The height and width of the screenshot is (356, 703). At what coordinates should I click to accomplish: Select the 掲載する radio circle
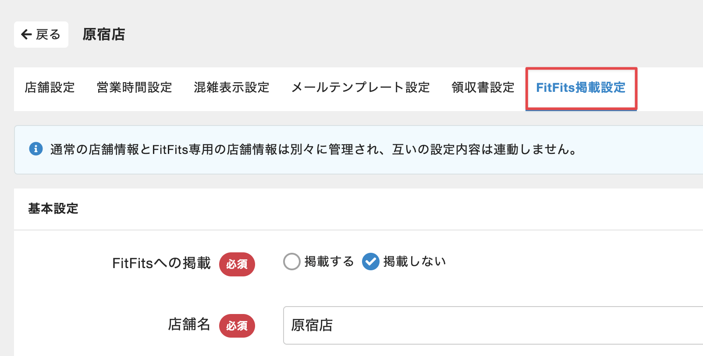[x=292, y=262]
